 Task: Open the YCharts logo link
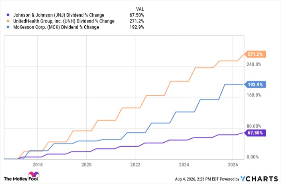click(259, 179)
